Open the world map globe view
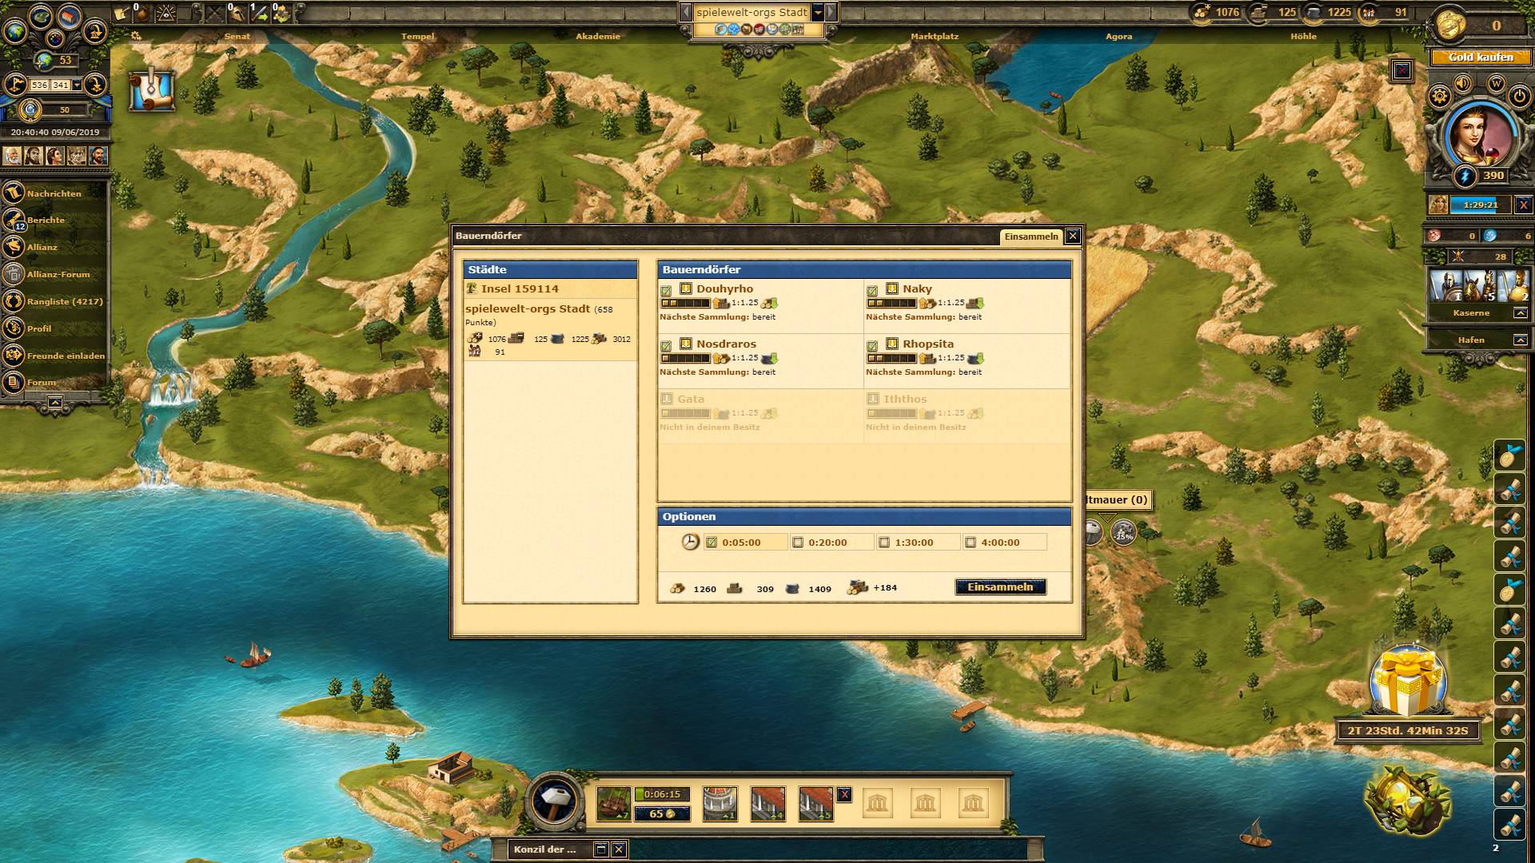Screen dimensions: 1535x863 (14, 32)
